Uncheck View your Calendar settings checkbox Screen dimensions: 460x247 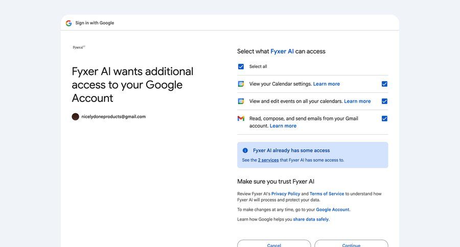[x=384, y=84]
